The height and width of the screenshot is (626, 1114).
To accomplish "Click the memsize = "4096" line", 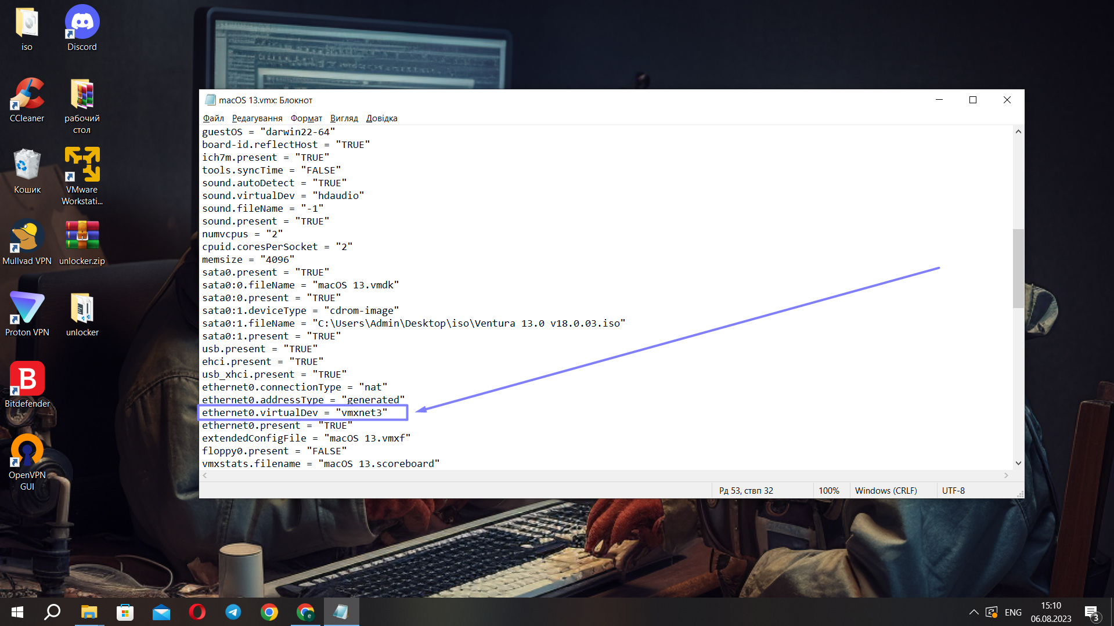I will 248,259.
